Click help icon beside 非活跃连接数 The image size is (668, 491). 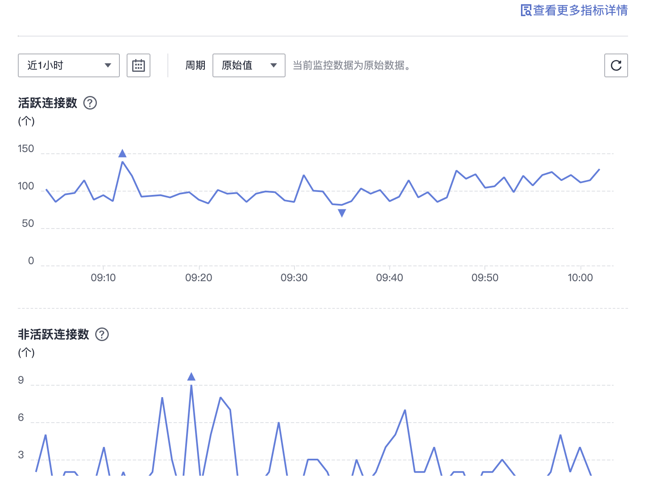click(x=102, y=334)
